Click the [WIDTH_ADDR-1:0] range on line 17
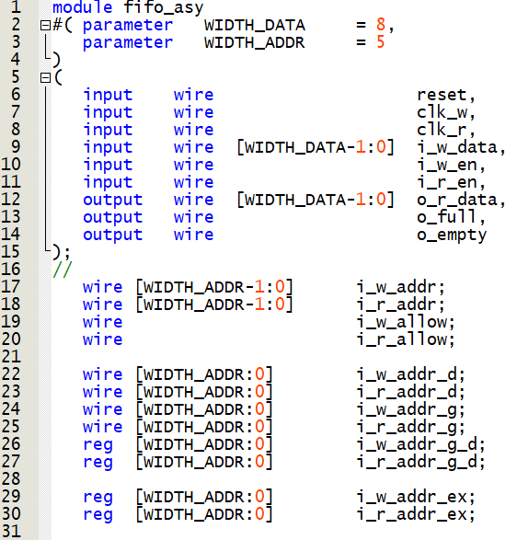 [x=214, y=287]
